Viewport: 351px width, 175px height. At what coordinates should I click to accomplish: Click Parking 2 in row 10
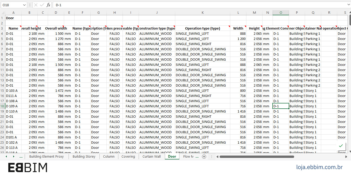[x=313, y=65]
